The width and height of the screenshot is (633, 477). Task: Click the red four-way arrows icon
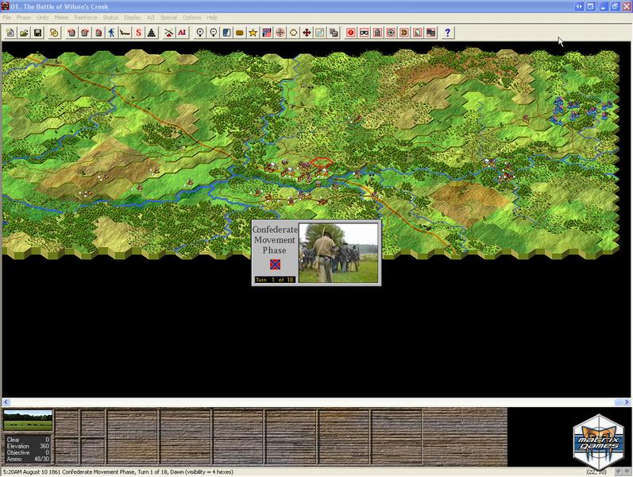click(x=307, y=33)
